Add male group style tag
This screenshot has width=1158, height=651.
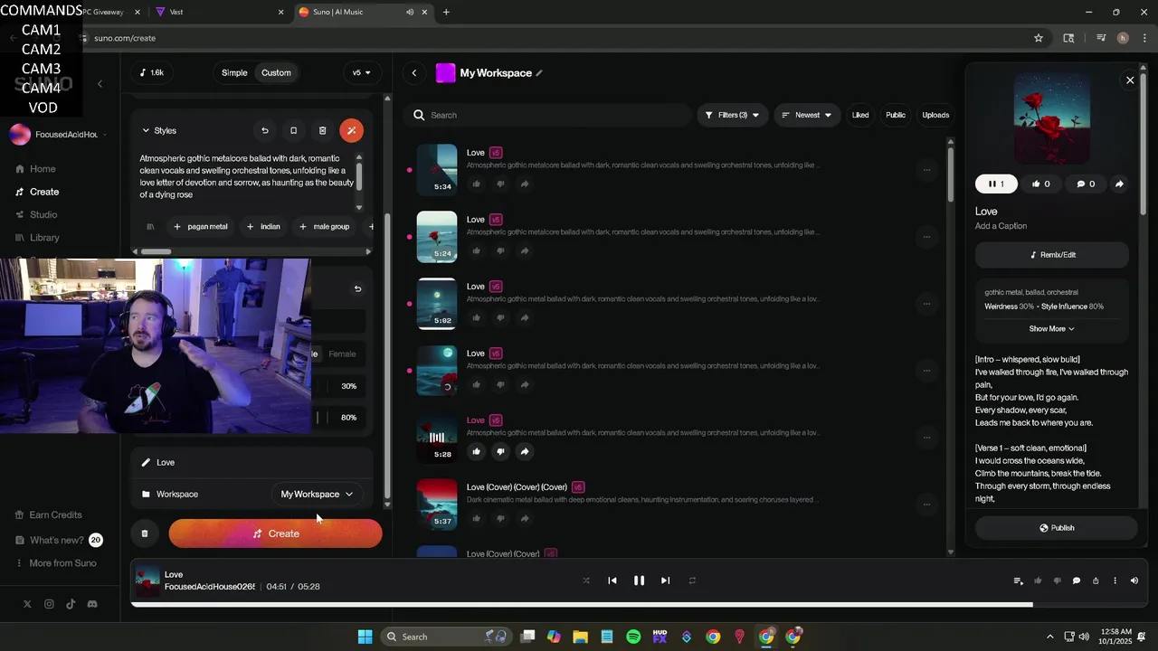pyautogui.click(x=324, y=227)
